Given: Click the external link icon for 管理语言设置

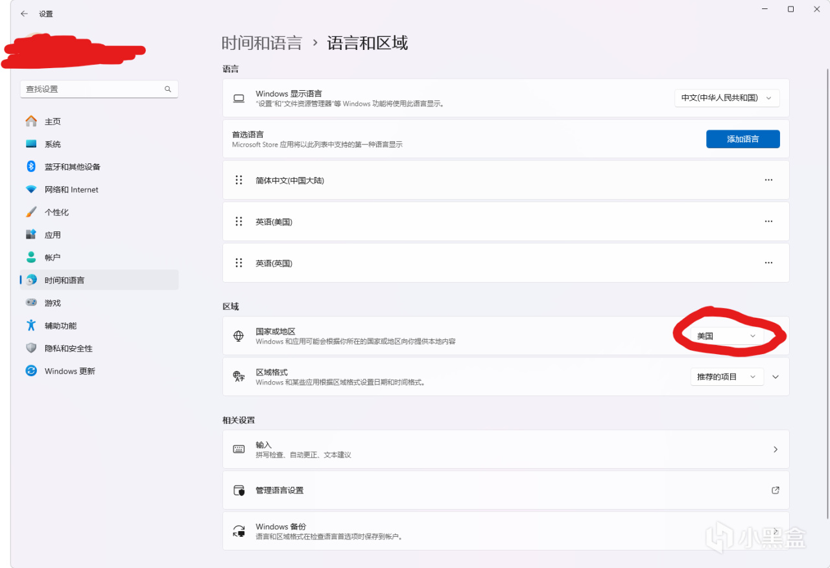Looking at the screenshot, I should (776, 490).
